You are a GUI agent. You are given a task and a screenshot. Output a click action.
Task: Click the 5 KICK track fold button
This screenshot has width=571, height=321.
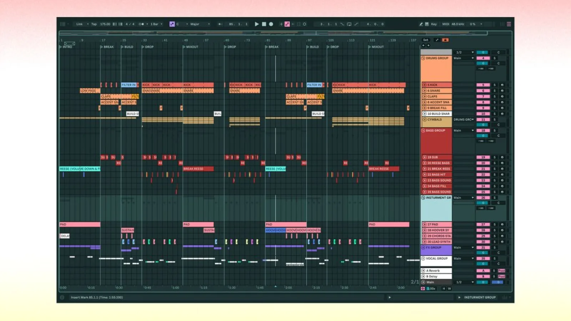pyautogui.click(x=425, y=85)
